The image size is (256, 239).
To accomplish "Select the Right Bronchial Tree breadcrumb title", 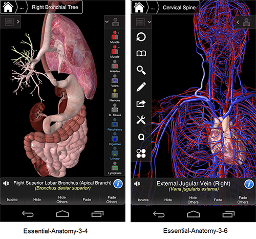I will click(x=55, y=7).
